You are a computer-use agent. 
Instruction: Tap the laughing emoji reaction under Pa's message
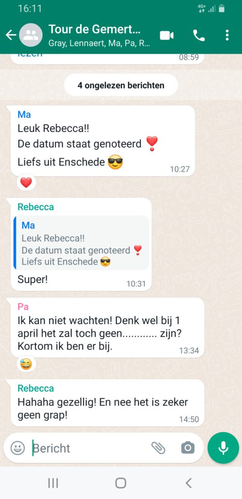[x=26, y=364]
